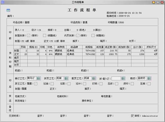Click the Administrator reviewer name

click(x=150, y=116)
